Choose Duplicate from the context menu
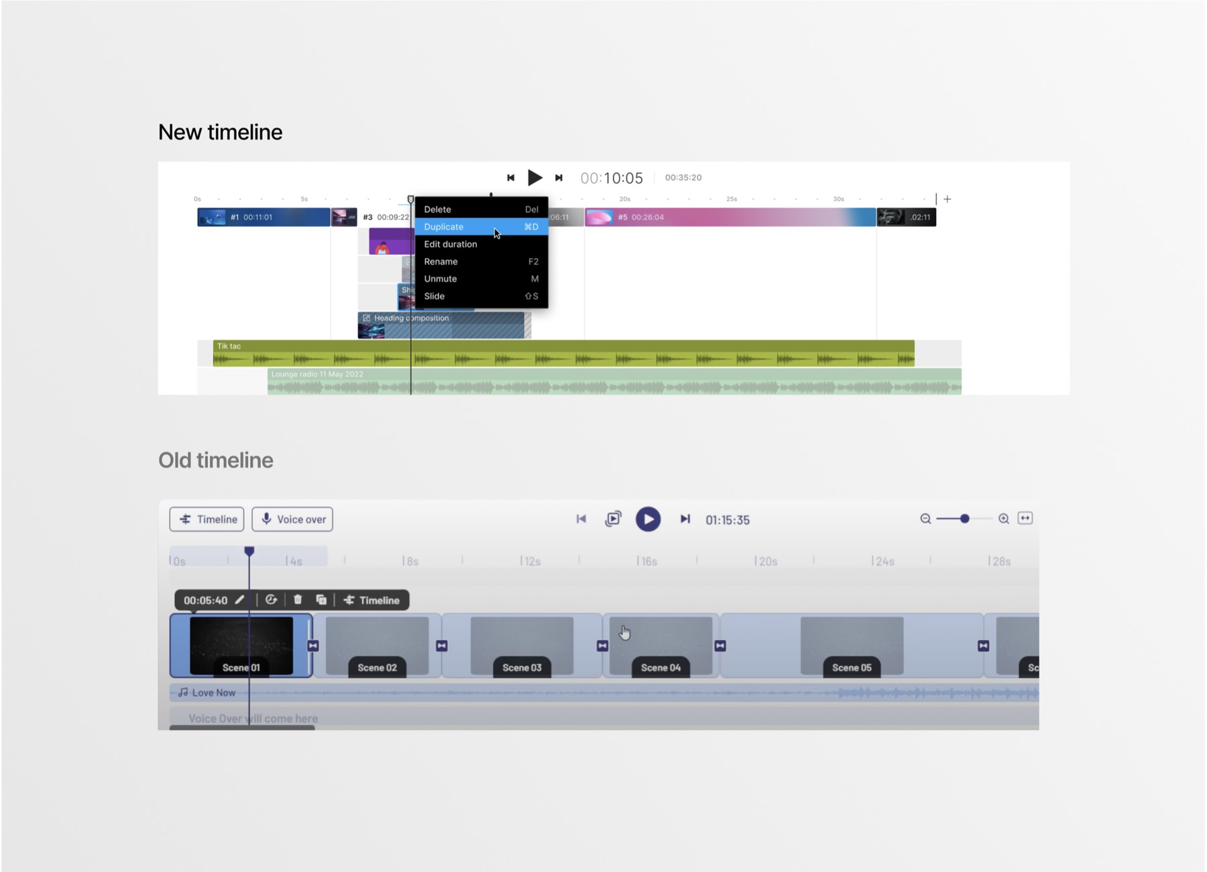The width and height of the screenshot is (1207, 872). (481, 227)
